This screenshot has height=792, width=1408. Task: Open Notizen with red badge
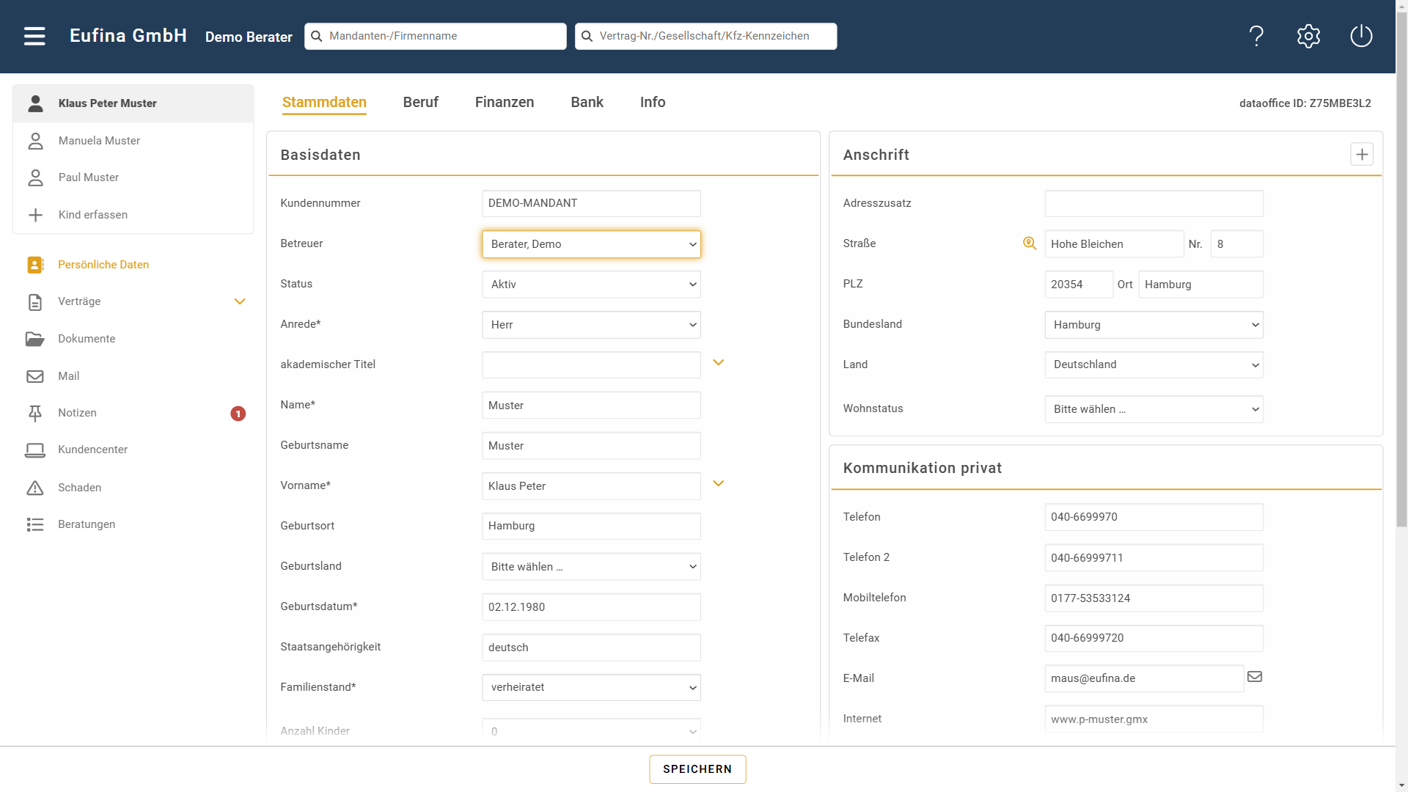77,413
